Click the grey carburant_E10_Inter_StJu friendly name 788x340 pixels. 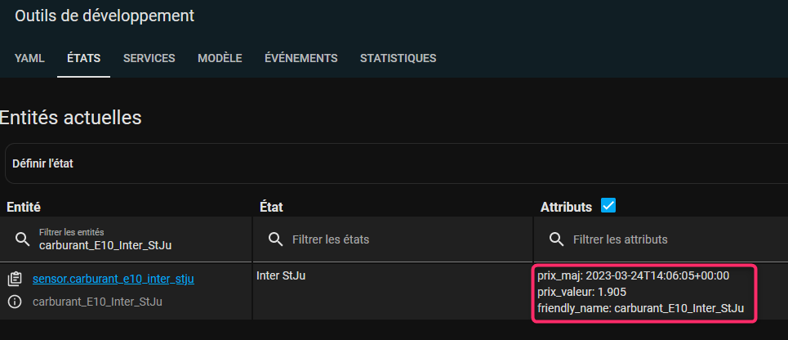click(97, 302)
